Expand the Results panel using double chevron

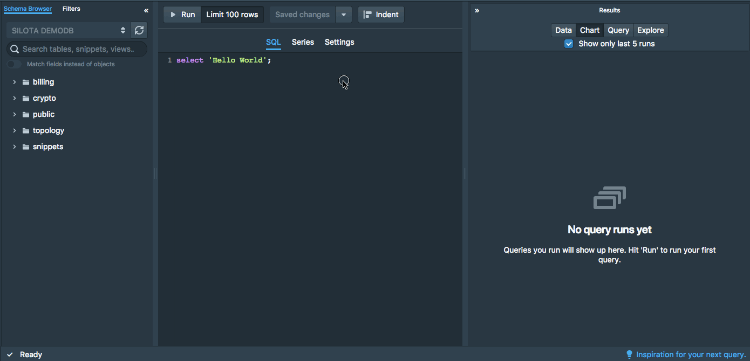pyautogui.click(x=477, y=10)
